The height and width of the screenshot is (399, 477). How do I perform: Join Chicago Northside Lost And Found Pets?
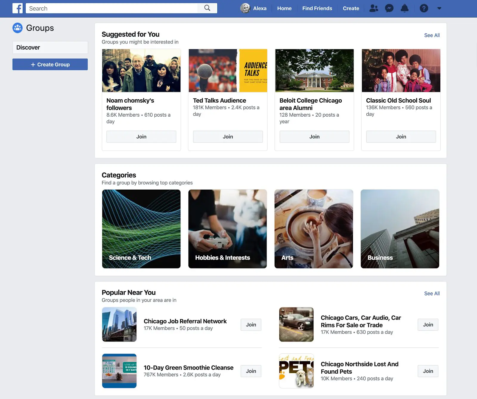pos(428,371)
